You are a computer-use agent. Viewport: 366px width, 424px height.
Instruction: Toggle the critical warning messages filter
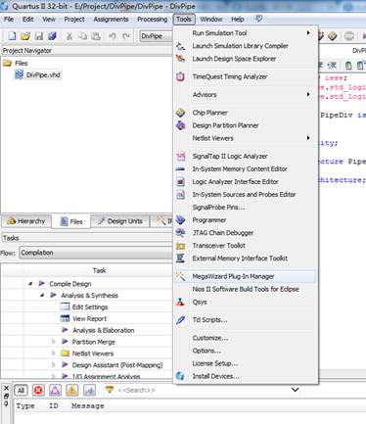55,390
